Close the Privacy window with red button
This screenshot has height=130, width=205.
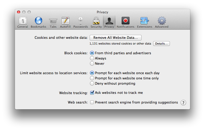click(19, 12)
